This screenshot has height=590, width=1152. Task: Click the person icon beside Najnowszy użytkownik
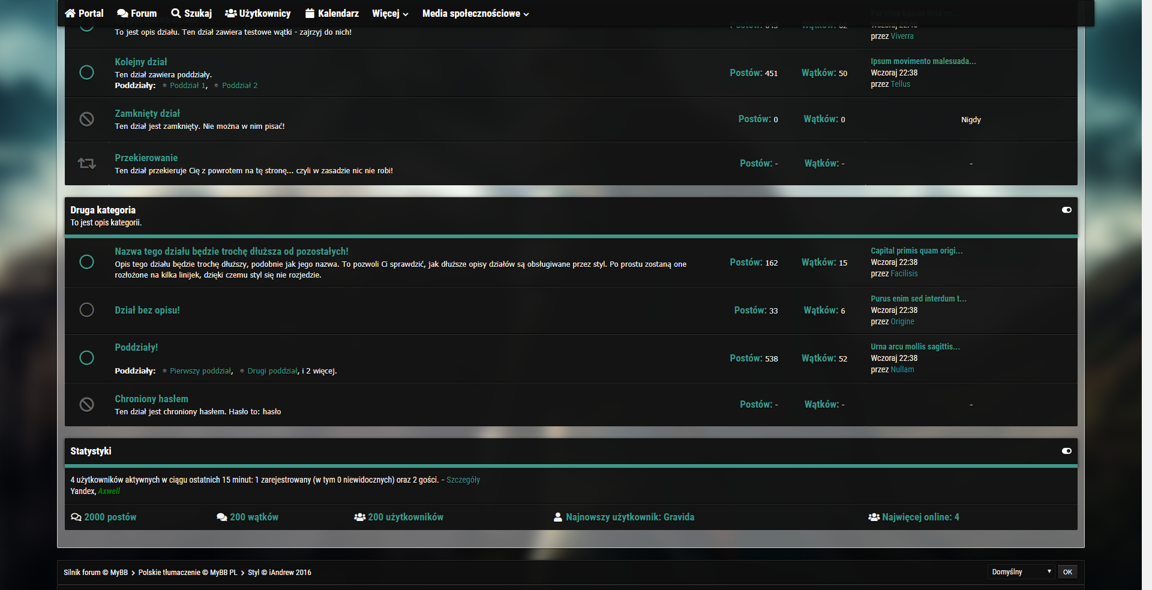click(x=558, y=517)
